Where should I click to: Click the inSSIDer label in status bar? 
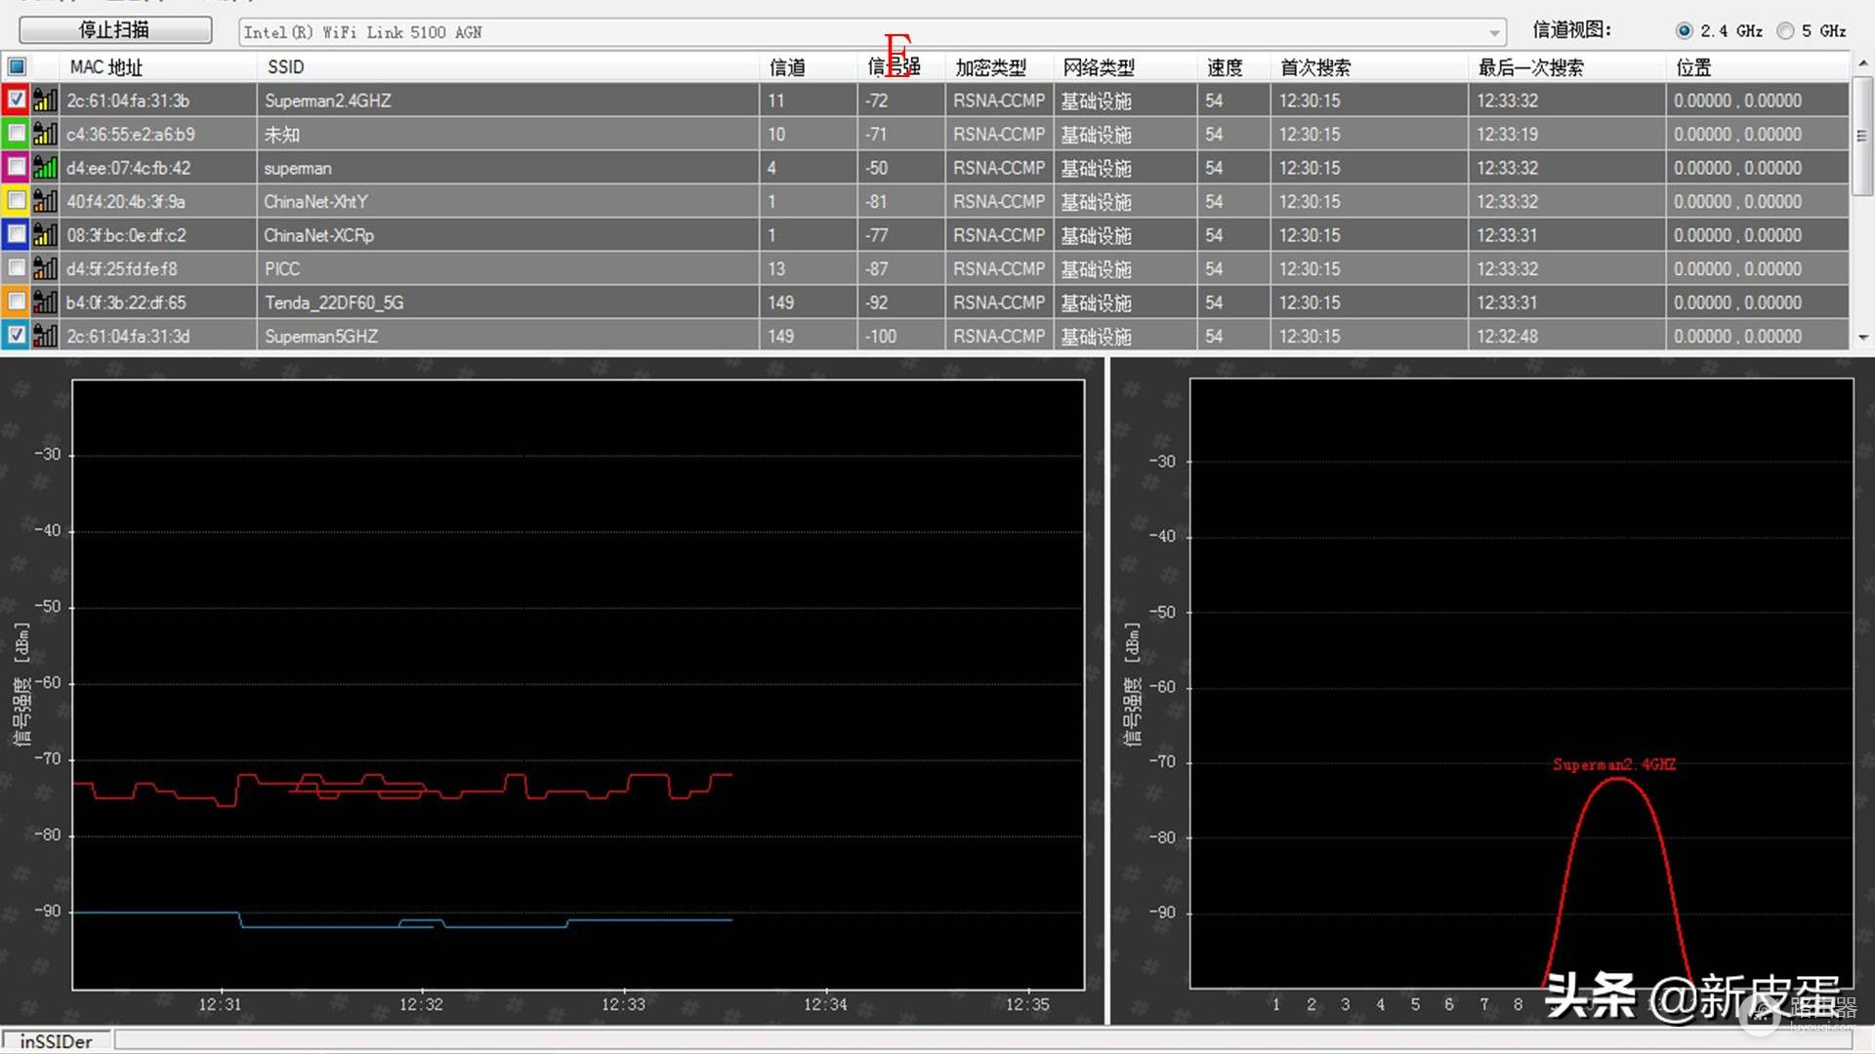coord(56,1041)
